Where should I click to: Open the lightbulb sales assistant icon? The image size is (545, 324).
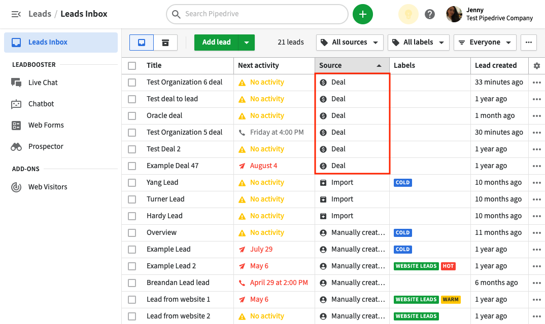[x=408, y=14]
